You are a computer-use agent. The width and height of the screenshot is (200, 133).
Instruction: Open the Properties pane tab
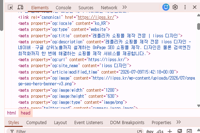point(161,123)
